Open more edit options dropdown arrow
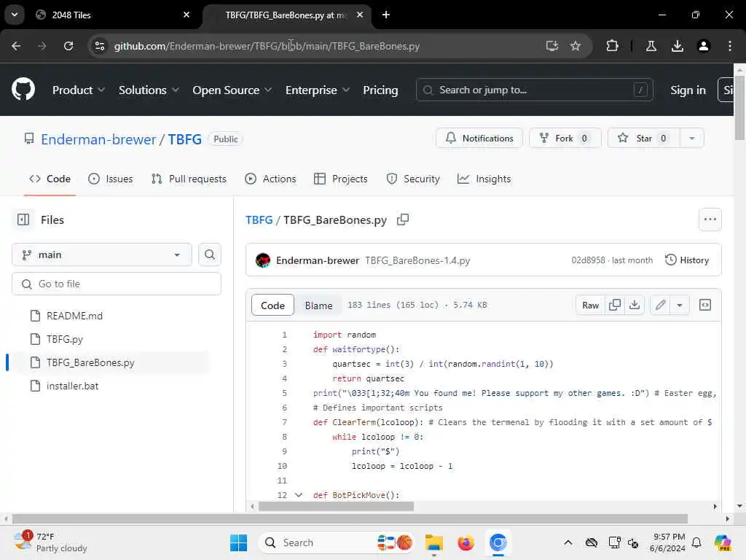 [x=680, y=305]
